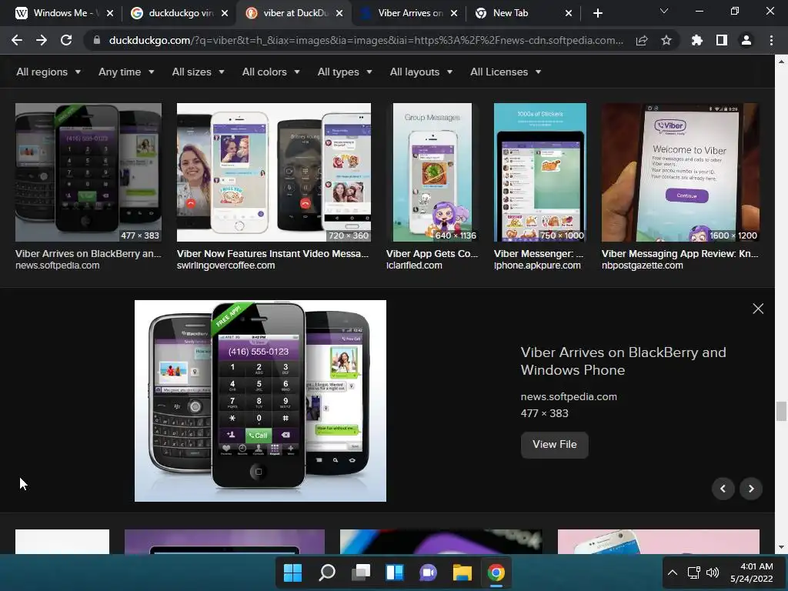This screenshot has width=788, height=591.
Task: Click the iphone.apkpure.com source text
Action: [x=537, y=265]
